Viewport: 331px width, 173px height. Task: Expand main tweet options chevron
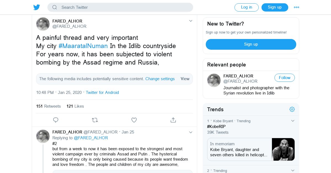pyautogui.click(x=191, y=21)
